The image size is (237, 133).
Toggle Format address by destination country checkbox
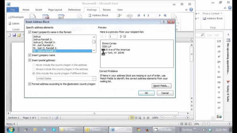(x=30, y=84)
